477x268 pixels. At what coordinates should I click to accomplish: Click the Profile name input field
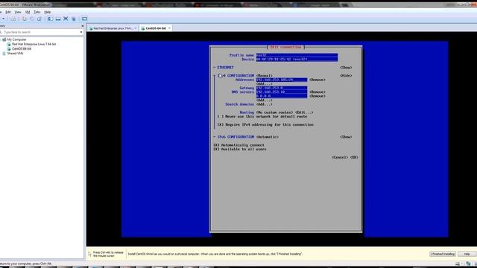[x=297, y=55]
